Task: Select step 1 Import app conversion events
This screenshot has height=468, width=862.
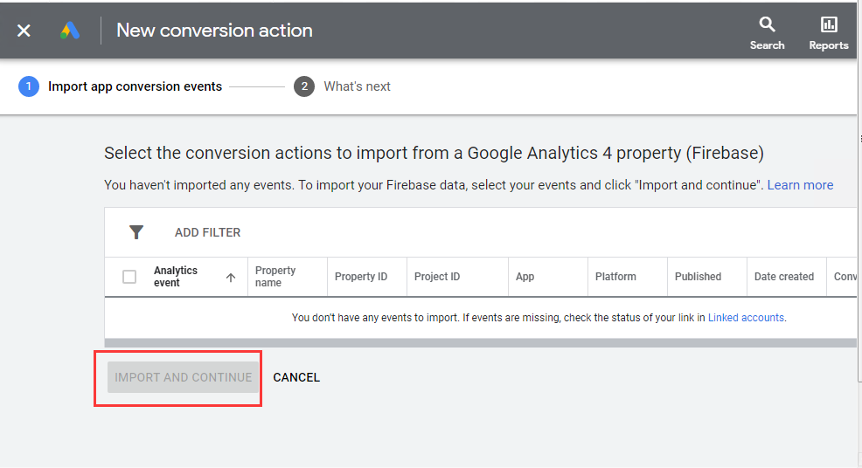Action: pyautogui.click(x=121, y=86)
